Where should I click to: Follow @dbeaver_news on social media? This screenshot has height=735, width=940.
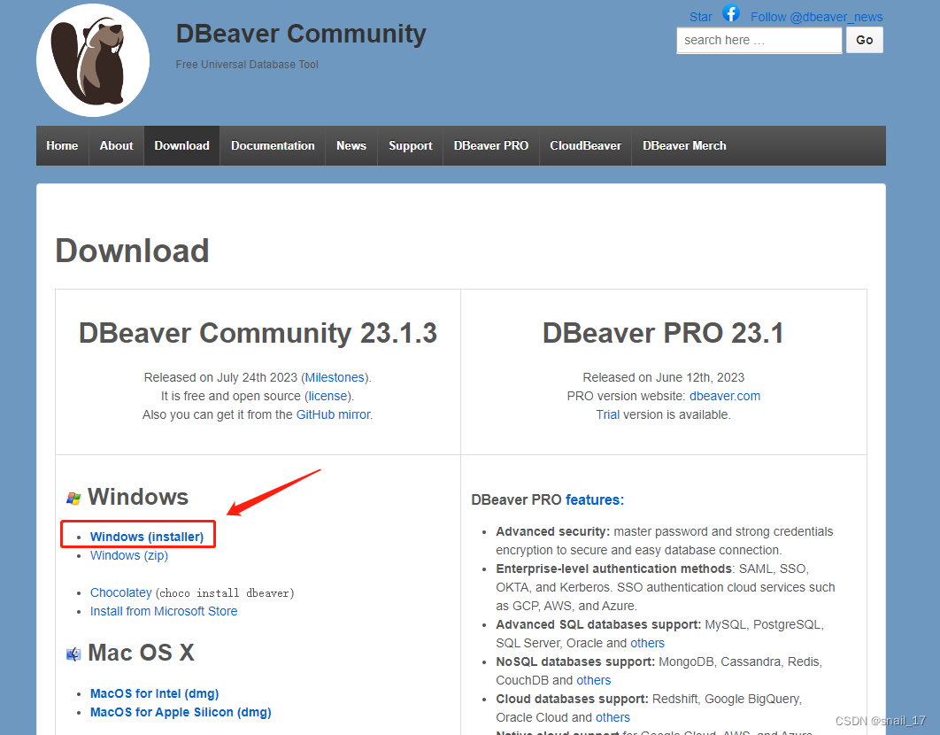point(816,16)
